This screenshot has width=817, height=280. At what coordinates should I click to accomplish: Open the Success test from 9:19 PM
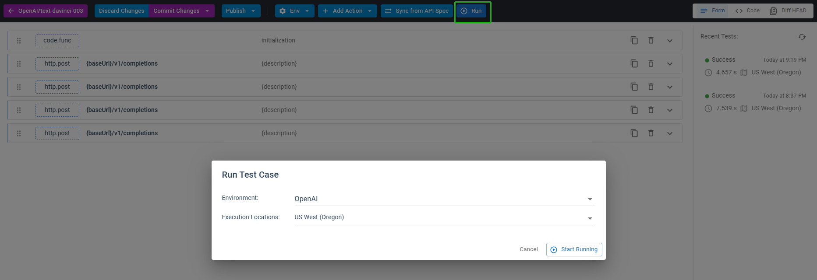point(755,66)
